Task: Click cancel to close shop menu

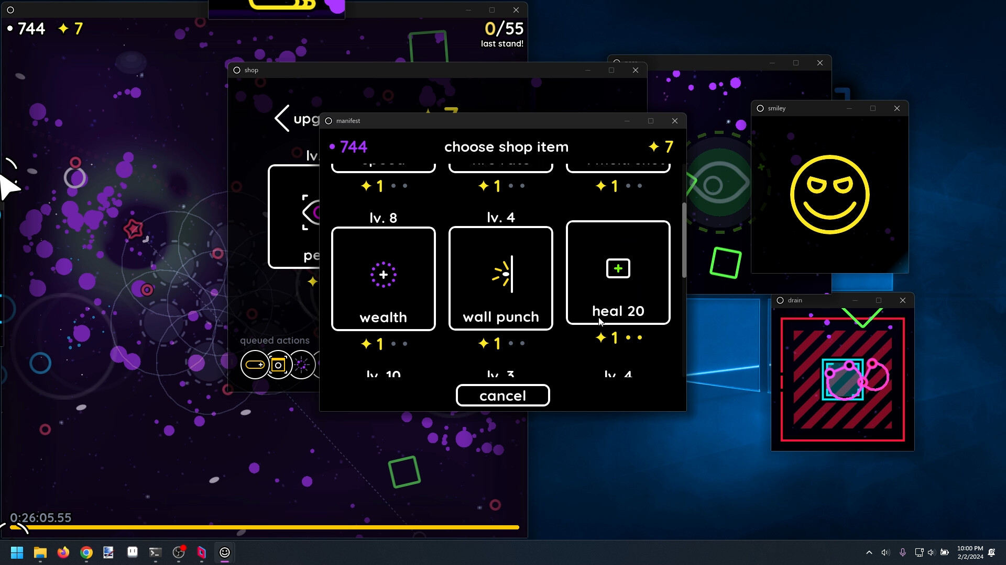Action: (504, 395)
